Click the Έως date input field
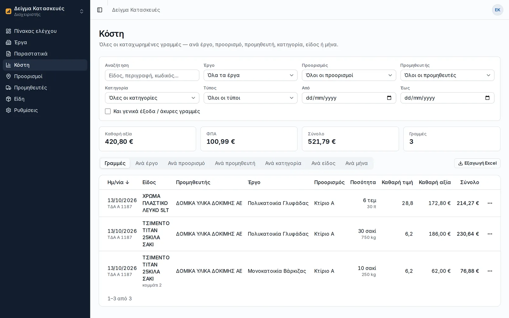 [447, 98]
